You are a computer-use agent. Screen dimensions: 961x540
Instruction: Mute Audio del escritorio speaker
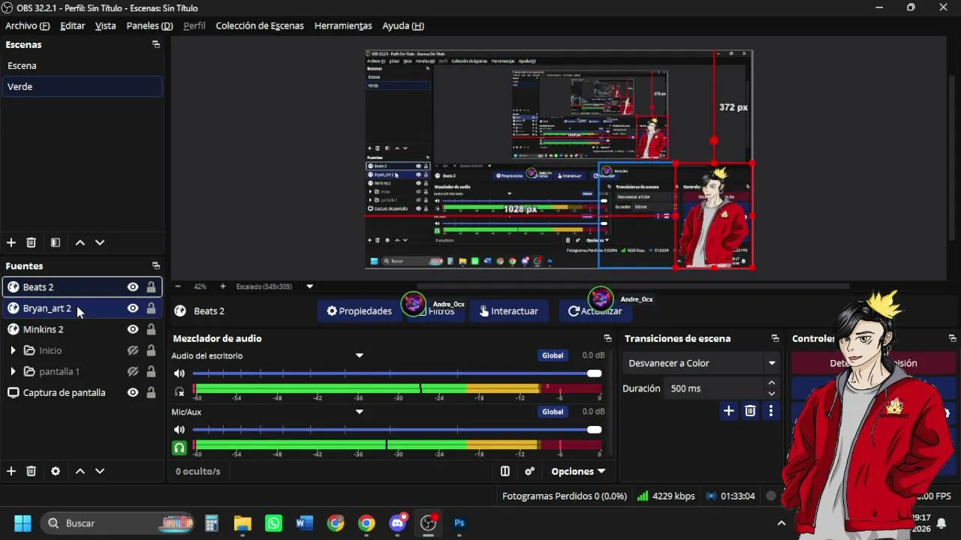(179, 373)
